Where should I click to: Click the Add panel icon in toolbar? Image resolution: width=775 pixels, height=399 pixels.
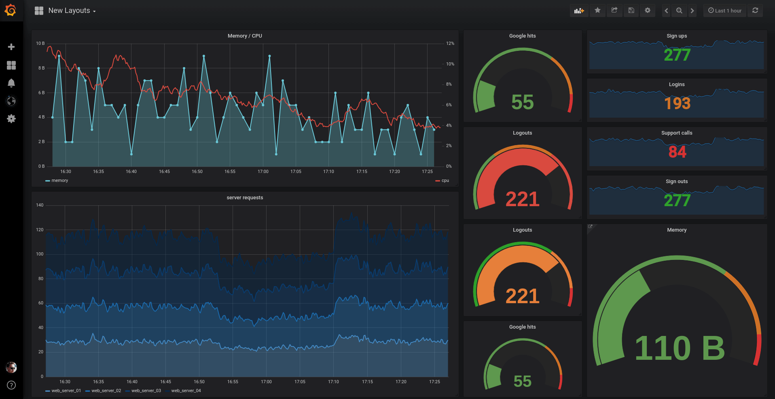(579, 11)
